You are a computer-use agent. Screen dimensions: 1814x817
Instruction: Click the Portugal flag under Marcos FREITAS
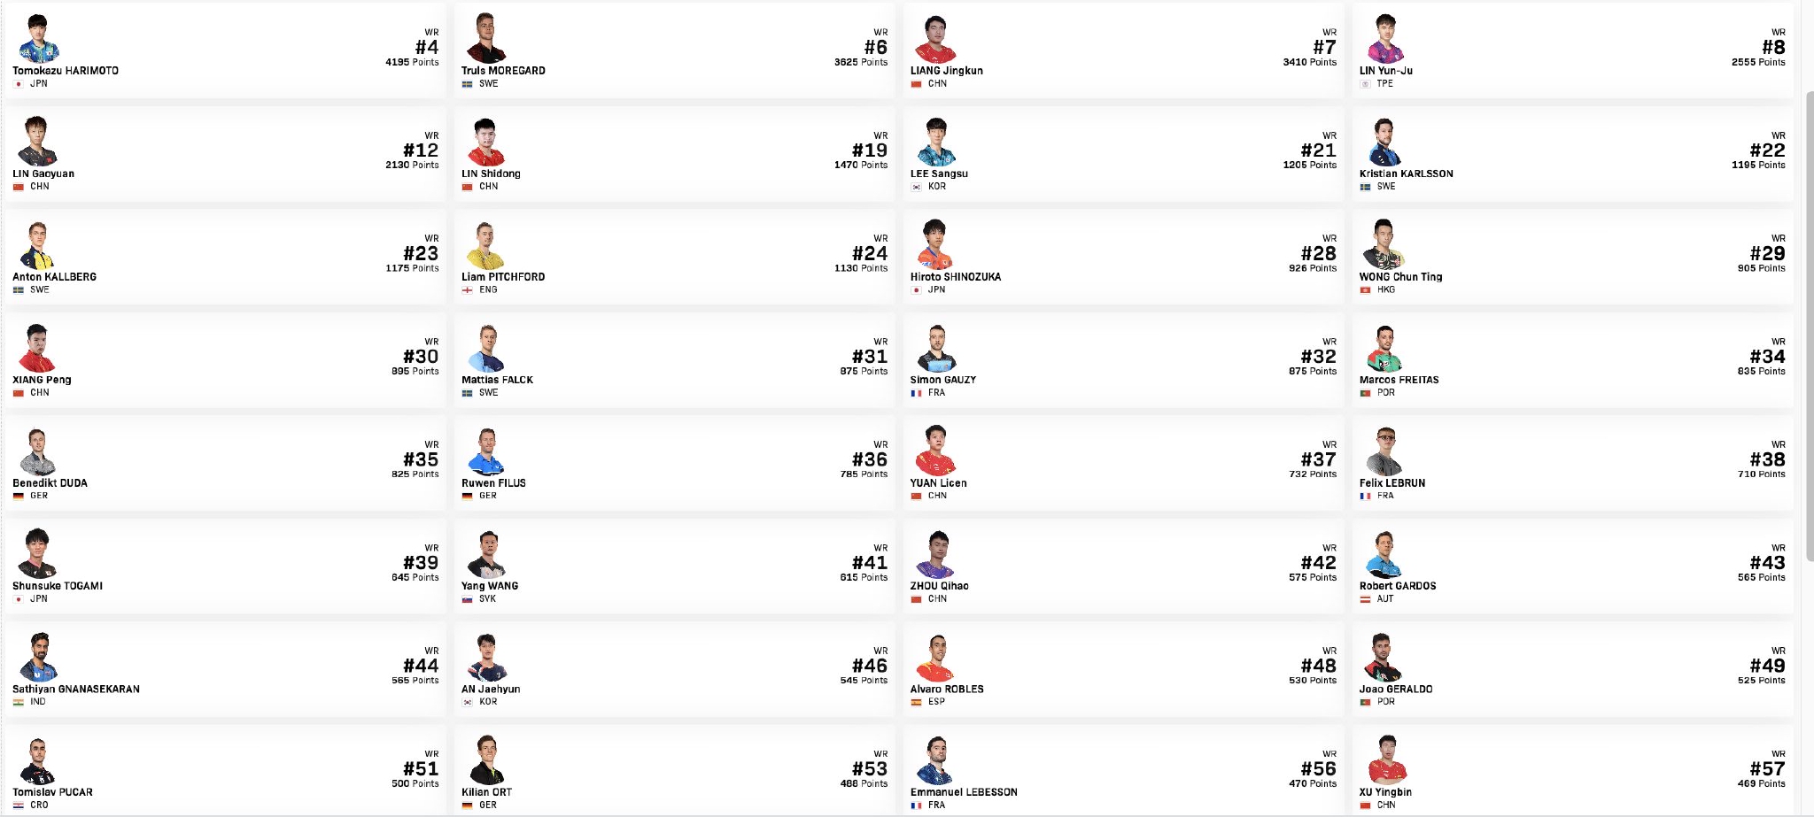point(1365,393)
